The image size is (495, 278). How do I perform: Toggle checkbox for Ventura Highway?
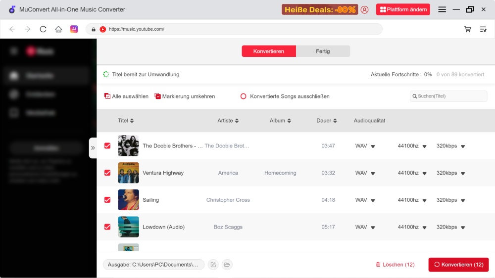(x=107, y=173)
